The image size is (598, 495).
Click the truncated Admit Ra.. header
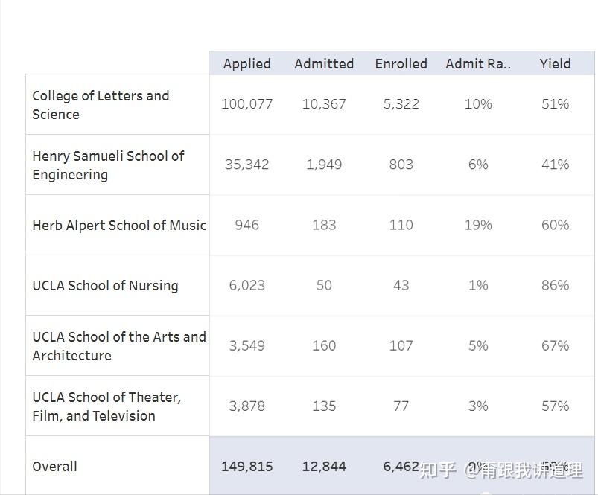(478, 64)
